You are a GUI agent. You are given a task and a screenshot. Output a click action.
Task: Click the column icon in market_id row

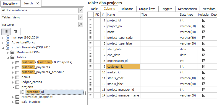[90, 72]
